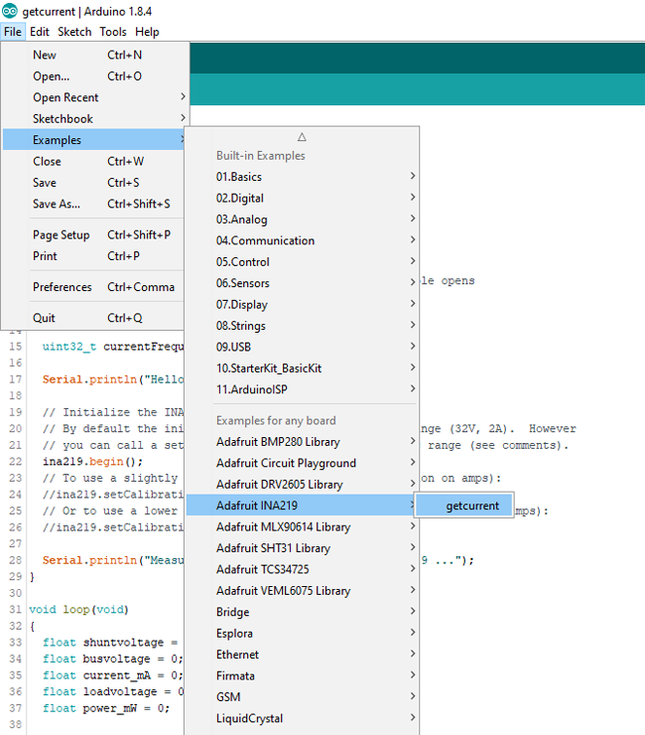Open the Tools menu

(113, 32)
